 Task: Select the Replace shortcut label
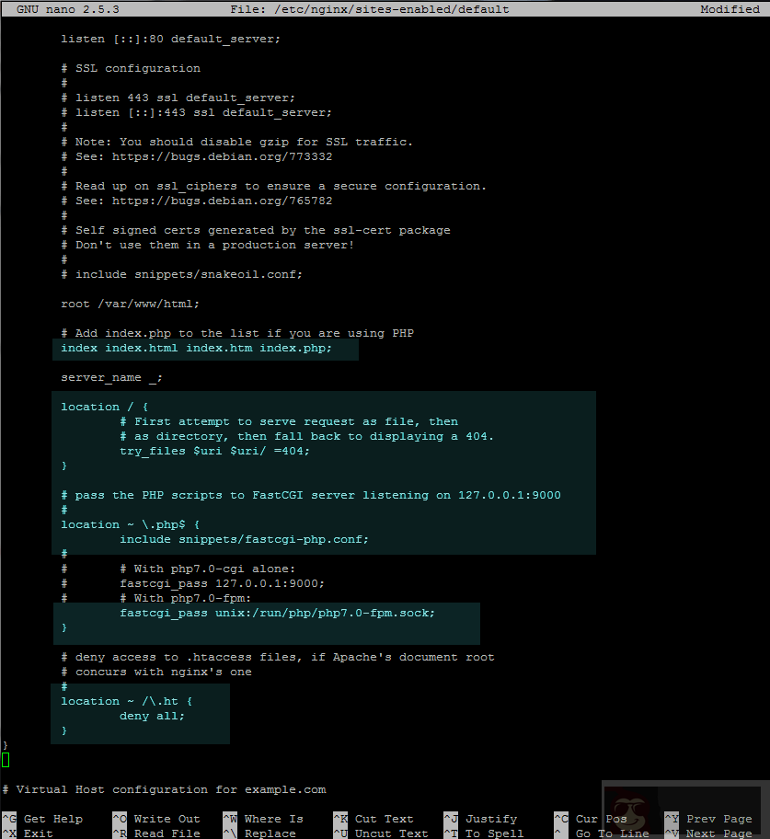pos(270,833)
